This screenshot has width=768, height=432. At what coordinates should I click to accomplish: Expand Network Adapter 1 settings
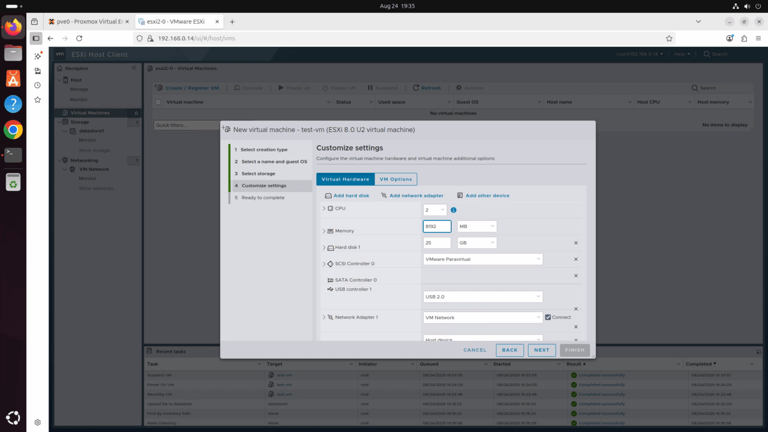tap(324, 317)
